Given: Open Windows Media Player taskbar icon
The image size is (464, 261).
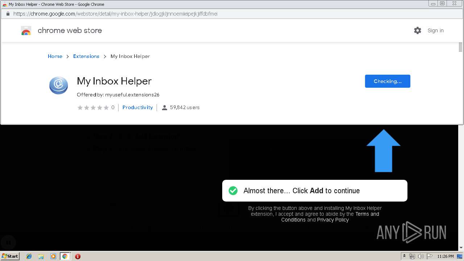Looking at the screenshot, I should point(53,256).
